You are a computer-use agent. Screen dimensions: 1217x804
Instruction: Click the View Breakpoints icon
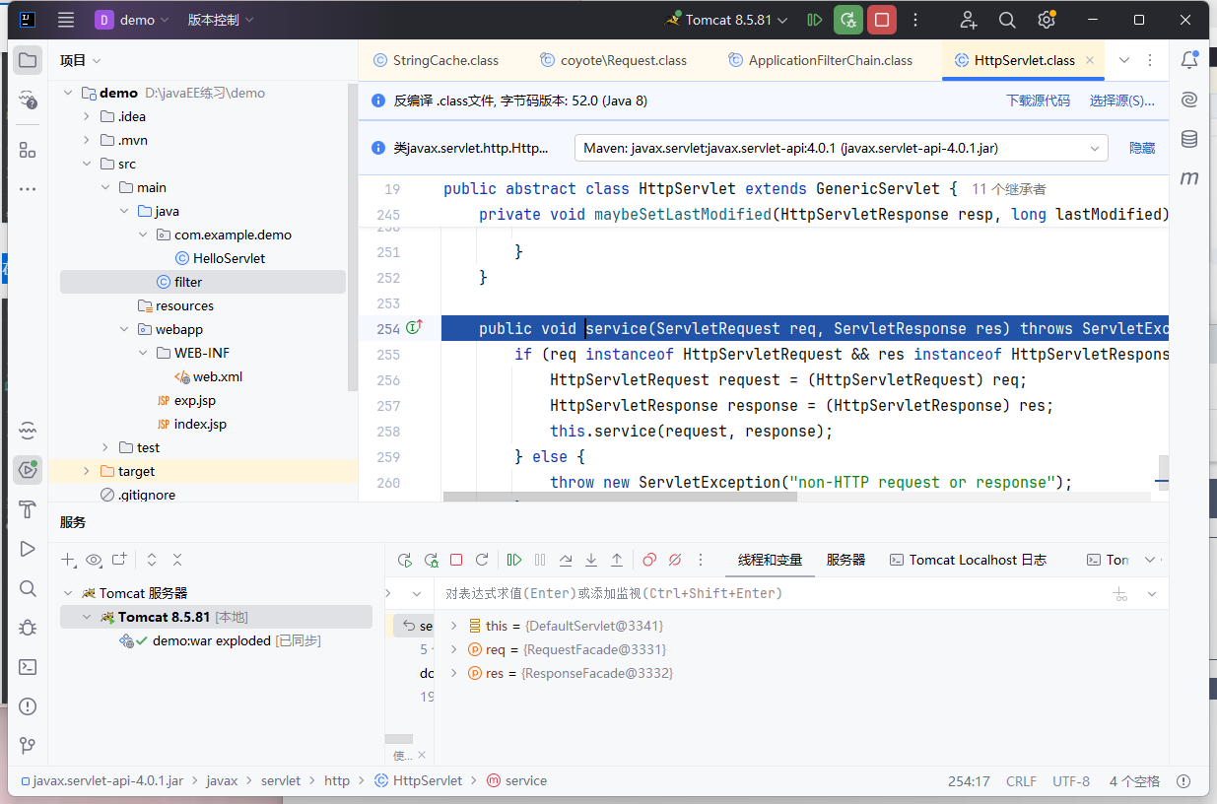(649, 560)
